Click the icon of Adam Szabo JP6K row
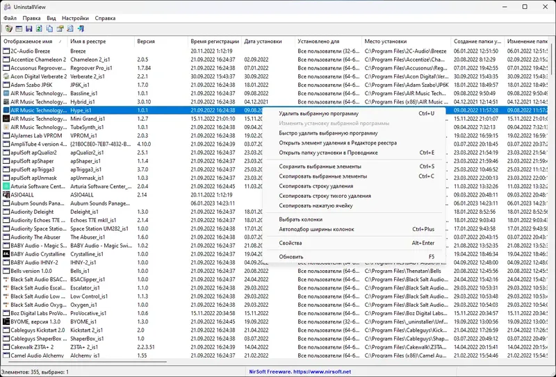 [6, 85]
